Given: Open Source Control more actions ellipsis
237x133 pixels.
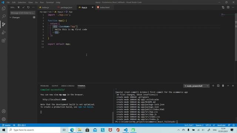Looking at the screenshot, I should pyautogui.click(x=33, y=7).
